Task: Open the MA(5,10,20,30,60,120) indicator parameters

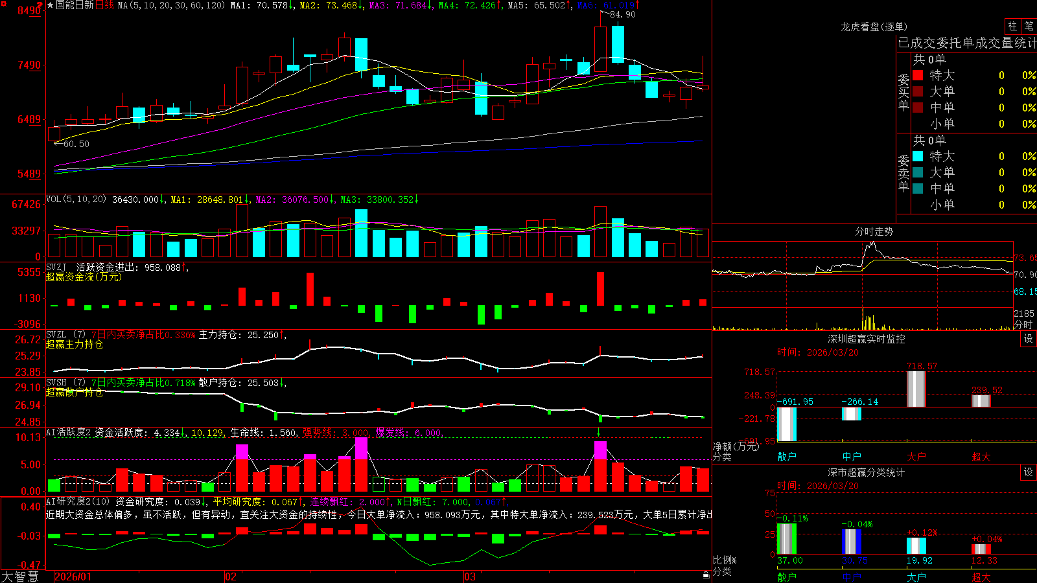Action: click(x=171, y=5)
